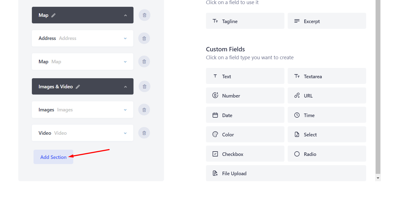Viewport: 413px width, 204px height.
Task: Collapse the Images & Video section
Action: pos(126,86)
